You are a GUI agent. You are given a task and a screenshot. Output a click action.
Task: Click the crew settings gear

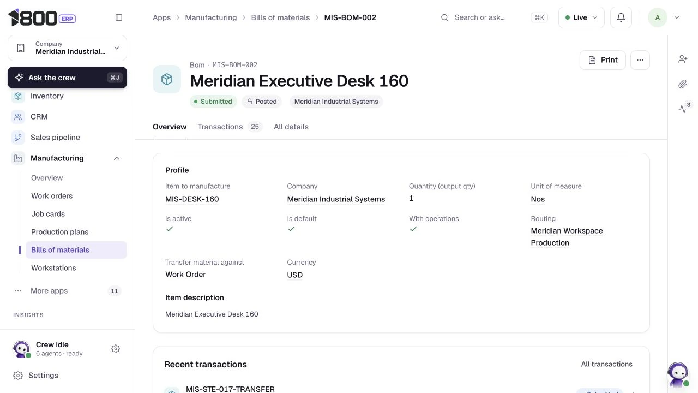coord(116,349)
